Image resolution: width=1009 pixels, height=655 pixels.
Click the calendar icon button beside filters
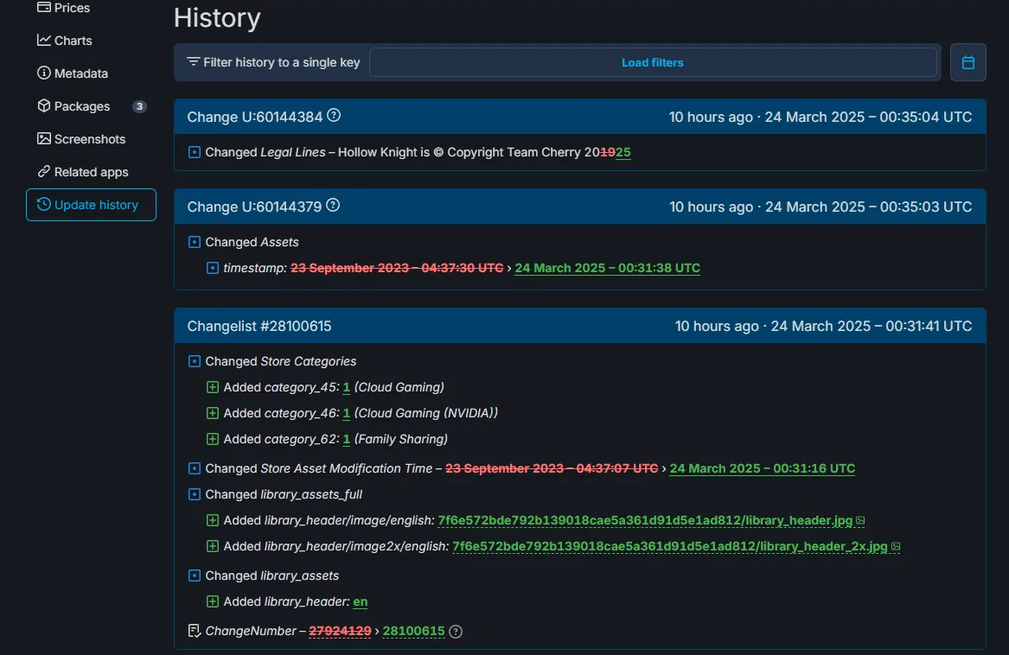968,62
